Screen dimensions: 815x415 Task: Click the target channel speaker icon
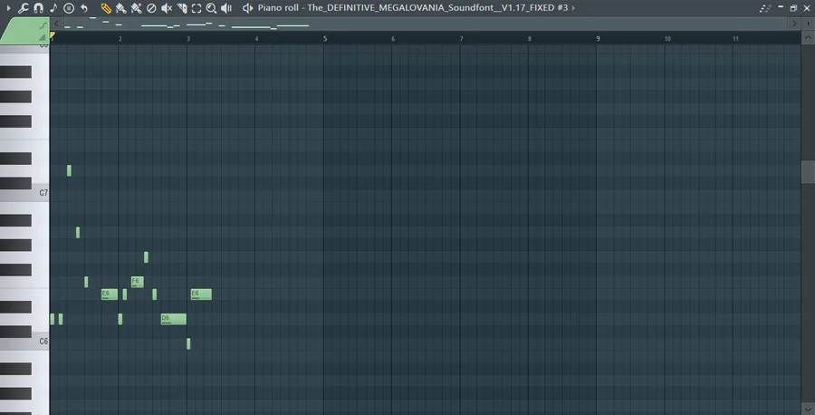[248, 8]
